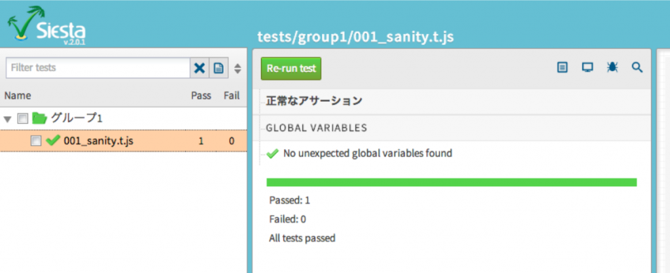The width and height of the screenshot is (670, 273).
Task: Open the magnifier search icon
Action: (637, 67)
